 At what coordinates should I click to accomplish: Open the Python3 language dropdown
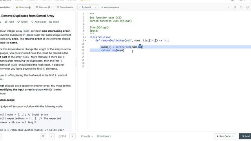pos(88,7)
